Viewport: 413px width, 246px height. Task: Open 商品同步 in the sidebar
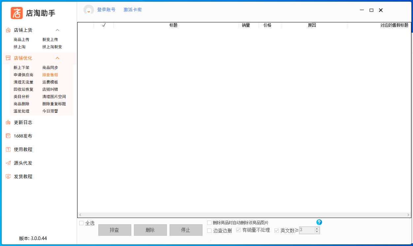50,68
